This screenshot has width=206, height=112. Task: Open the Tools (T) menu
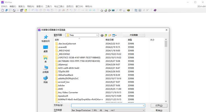click(49, 6)
